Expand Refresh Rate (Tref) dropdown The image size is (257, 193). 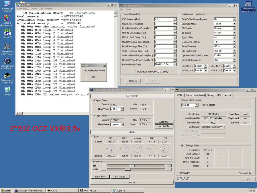[x=175, y=65]
